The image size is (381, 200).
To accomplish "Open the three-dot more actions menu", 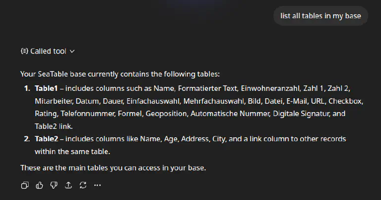I will point(97,185).
